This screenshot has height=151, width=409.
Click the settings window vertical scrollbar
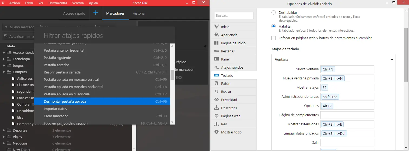pyautogui.click(x=405, y=55)
